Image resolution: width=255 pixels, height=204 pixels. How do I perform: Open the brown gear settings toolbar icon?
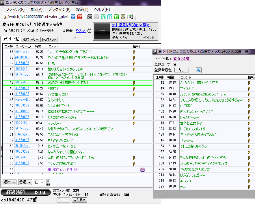point(123,16)
